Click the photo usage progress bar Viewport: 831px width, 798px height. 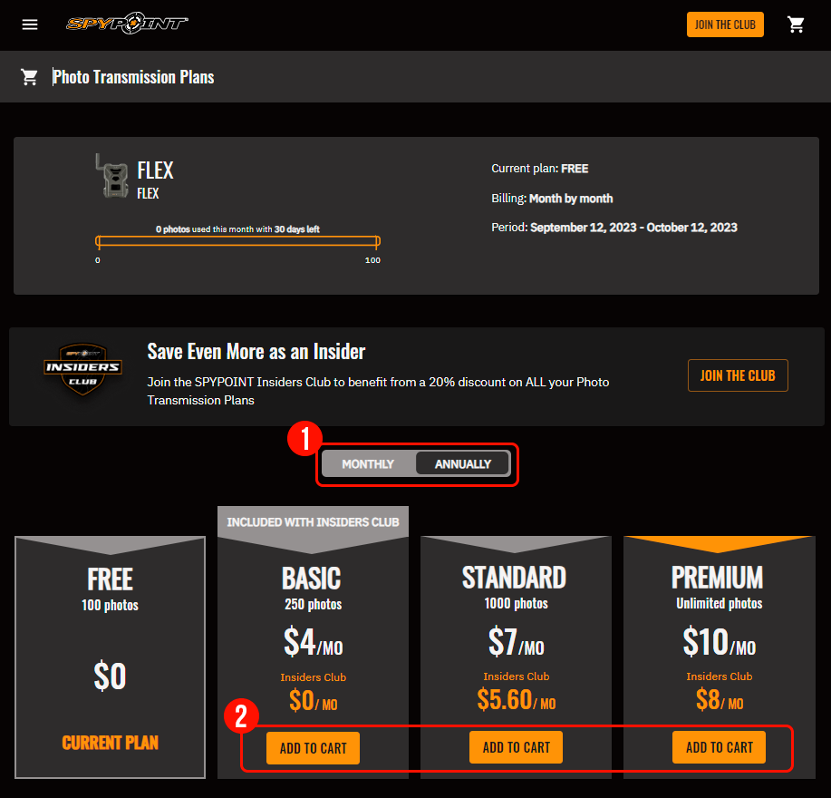click(237, 242)
